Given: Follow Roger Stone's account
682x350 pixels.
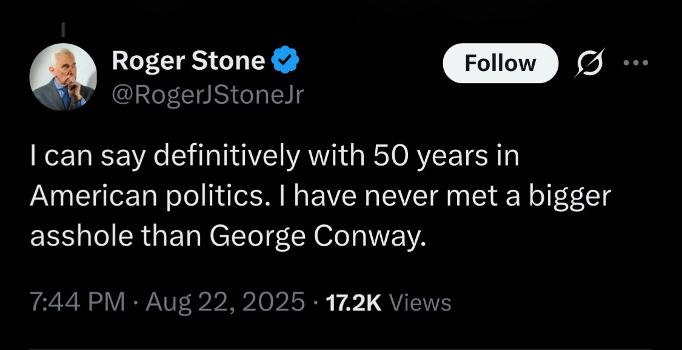Looking at the screenshot, I should tap(500, 63).
